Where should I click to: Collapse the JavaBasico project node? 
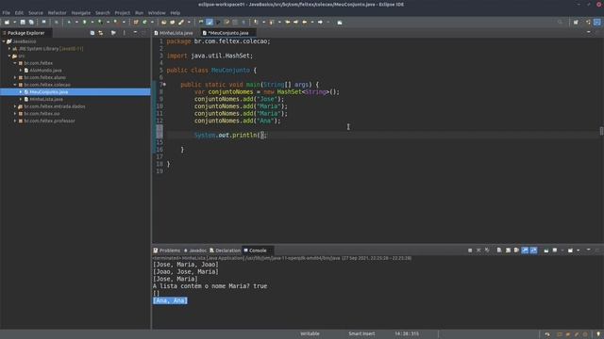[x=4, y=41]
